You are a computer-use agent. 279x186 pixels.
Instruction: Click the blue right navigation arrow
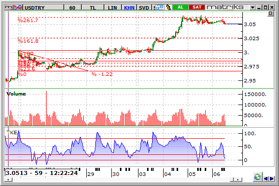(272, 178)
